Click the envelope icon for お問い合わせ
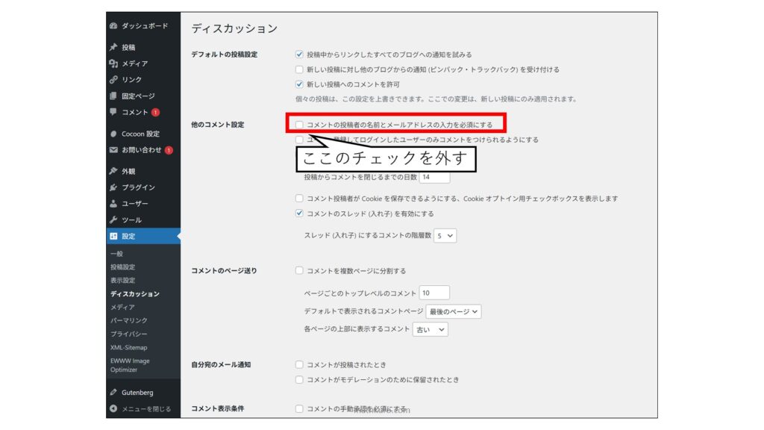Viewport: 764px width, 430px height. click(x=113, y=150)
